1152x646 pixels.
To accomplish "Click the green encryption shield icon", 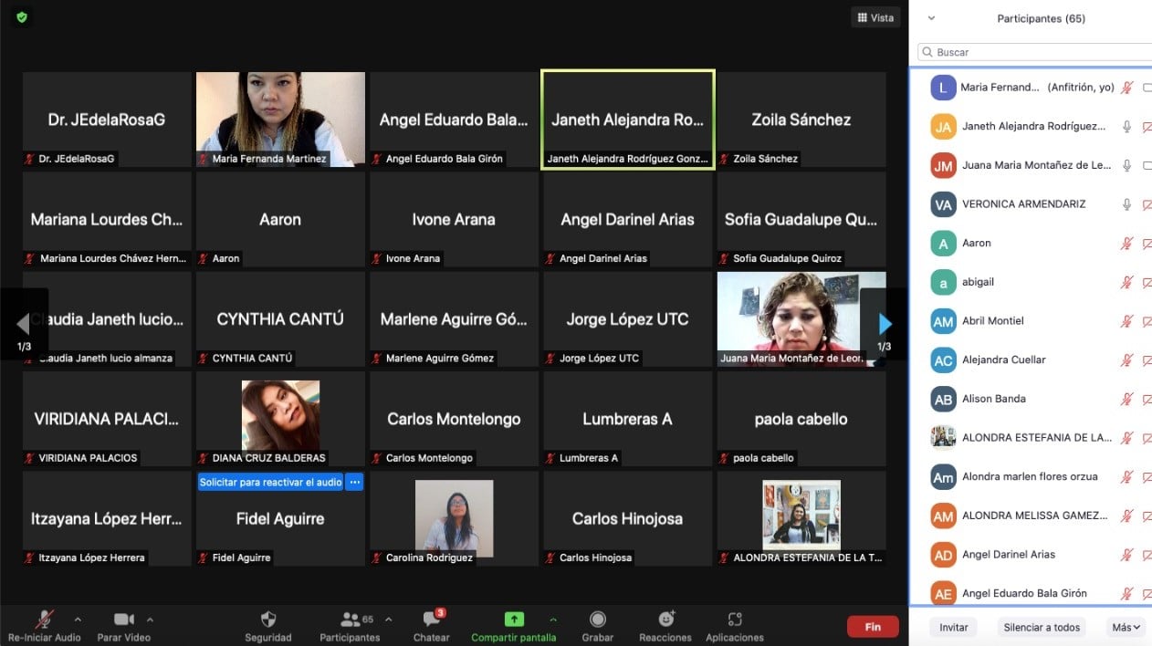I will pyautogui.click(x=22, y=17).
